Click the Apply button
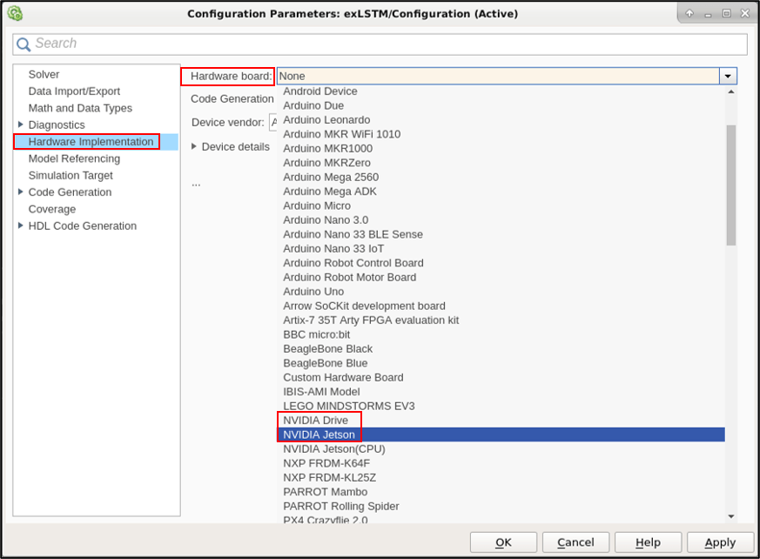The image size is (760, 559). pos(720,542)
